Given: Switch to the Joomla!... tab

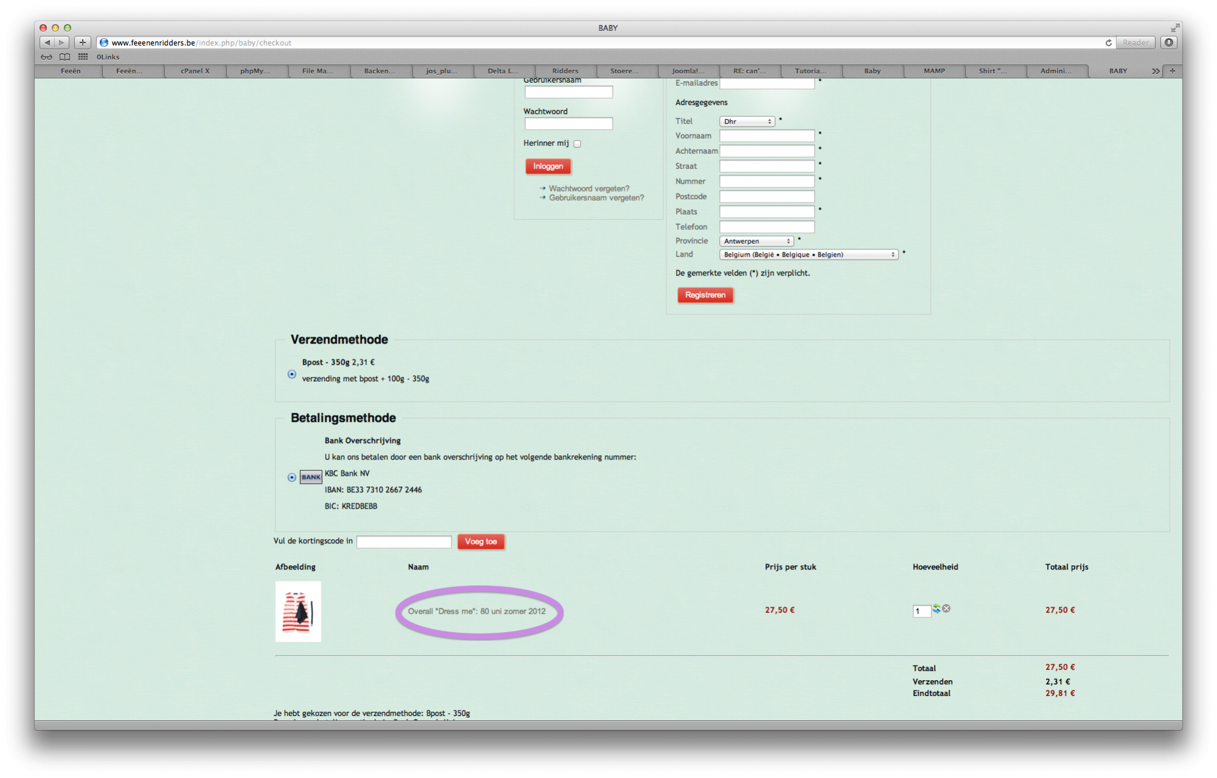Looking at the screenshot, I should [x=688, y=71].
